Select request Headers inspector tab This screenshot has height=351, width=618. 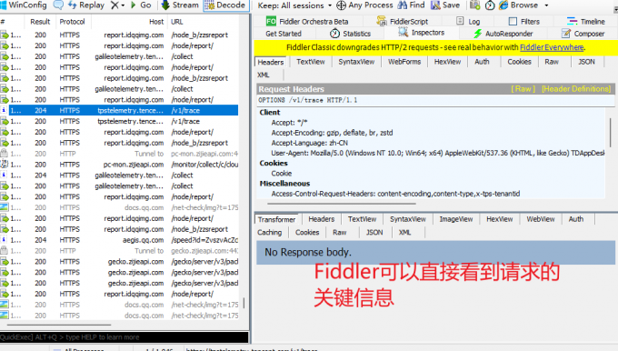point(271,62)
